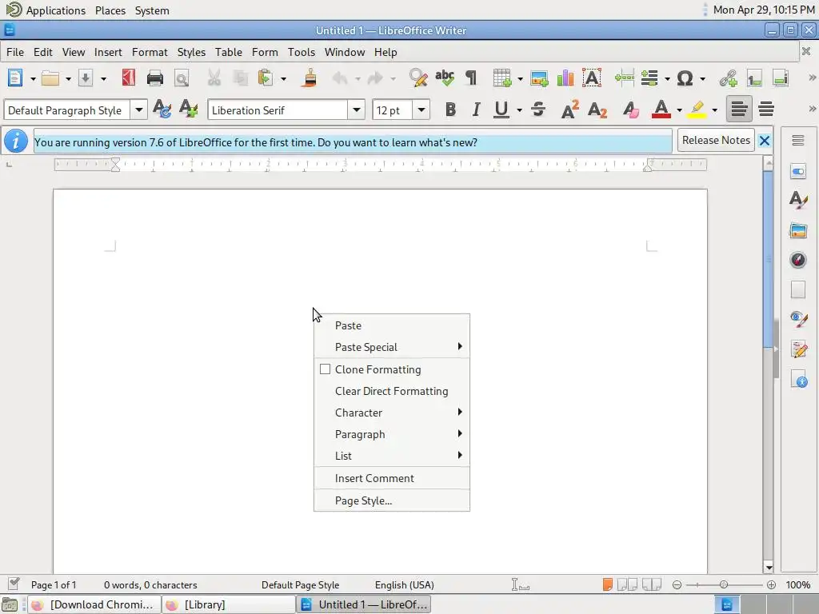This screenshot has height=614, width=819.
Task: Open the Tools menu
Action: point(302,52)
